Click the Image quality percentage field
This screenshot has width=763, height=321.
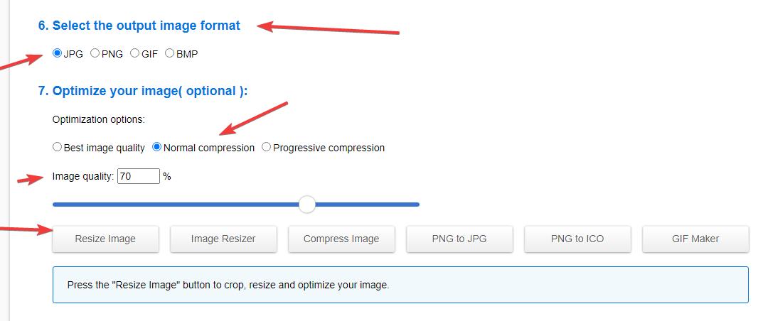[138, 176]
